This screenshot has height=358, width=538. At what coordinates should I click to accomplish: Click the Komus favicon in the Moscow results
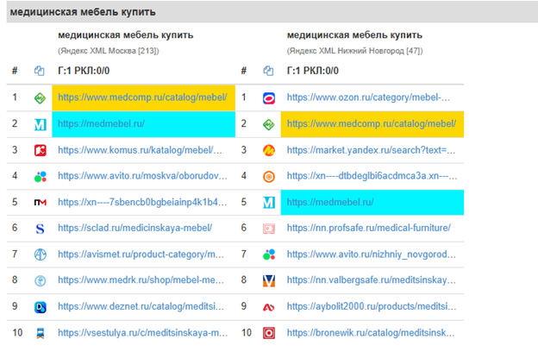click(40, 150)
